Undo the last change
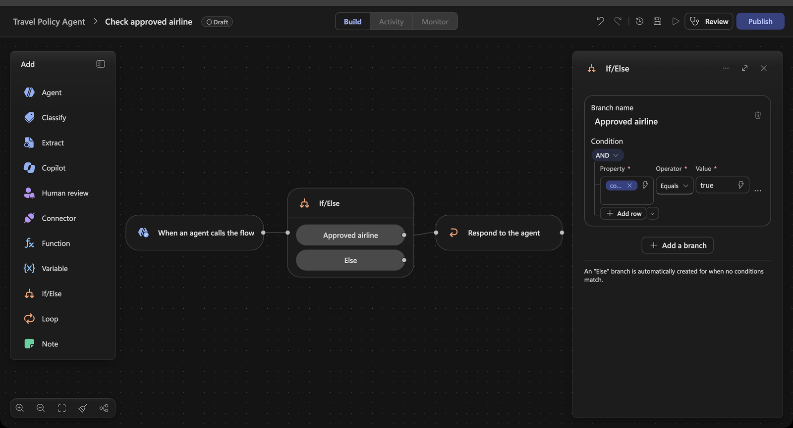 [600, 21]
